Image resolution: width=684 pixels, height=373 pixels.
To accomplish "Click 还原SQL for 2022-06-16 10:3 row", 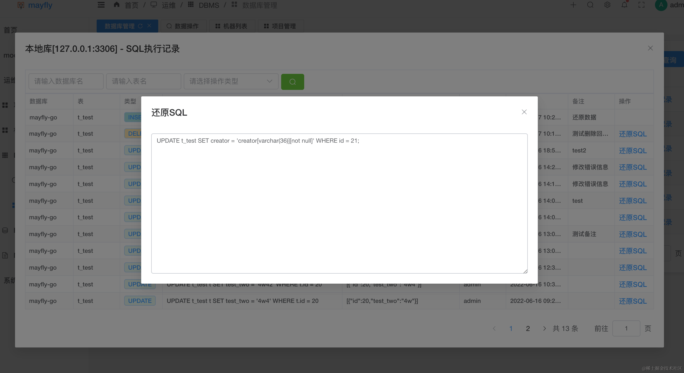I will [633, 285].
